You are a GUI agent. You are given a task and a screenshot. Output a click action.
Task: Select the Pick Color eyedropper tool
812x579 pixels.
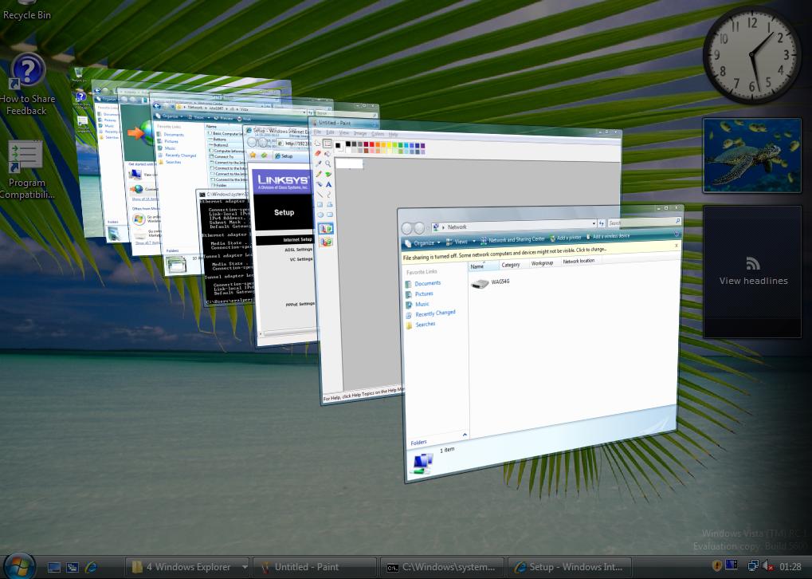click(x=319, y=163)
